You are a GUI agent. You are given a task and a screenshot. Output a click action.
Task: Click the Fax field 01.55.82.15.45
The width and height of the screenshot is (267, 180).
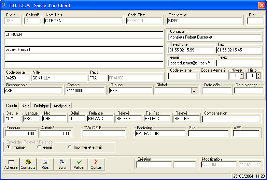point(239,50)
